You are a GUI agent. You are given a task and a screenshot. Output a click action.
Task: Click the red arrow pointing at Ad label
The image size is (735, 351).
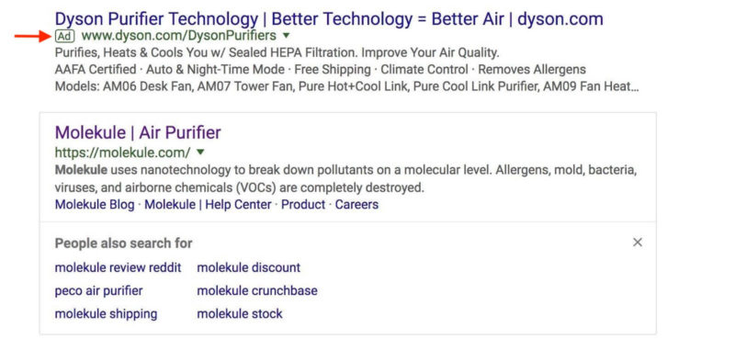(x=32, y=36)
